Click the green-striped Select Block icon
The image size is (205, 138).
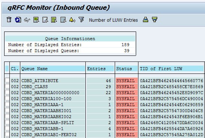(54, 20)
